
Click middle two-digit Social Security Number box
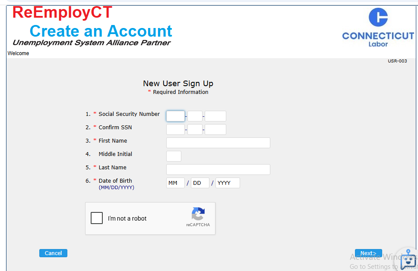(195, 116)
